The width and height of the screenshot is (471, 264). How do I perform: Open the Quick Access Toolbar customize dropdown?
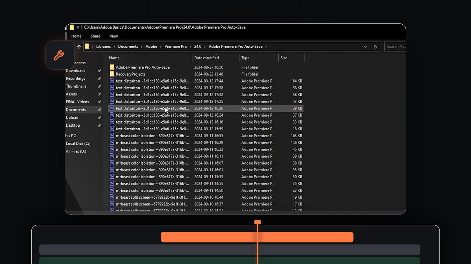coord(78,28)
